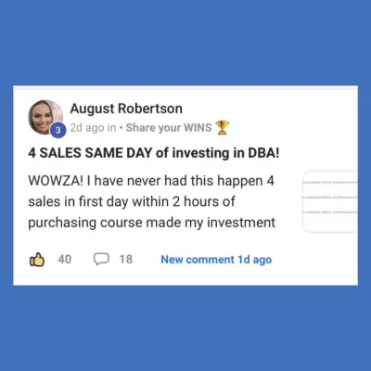View the 40 likes count

[65, 260]
